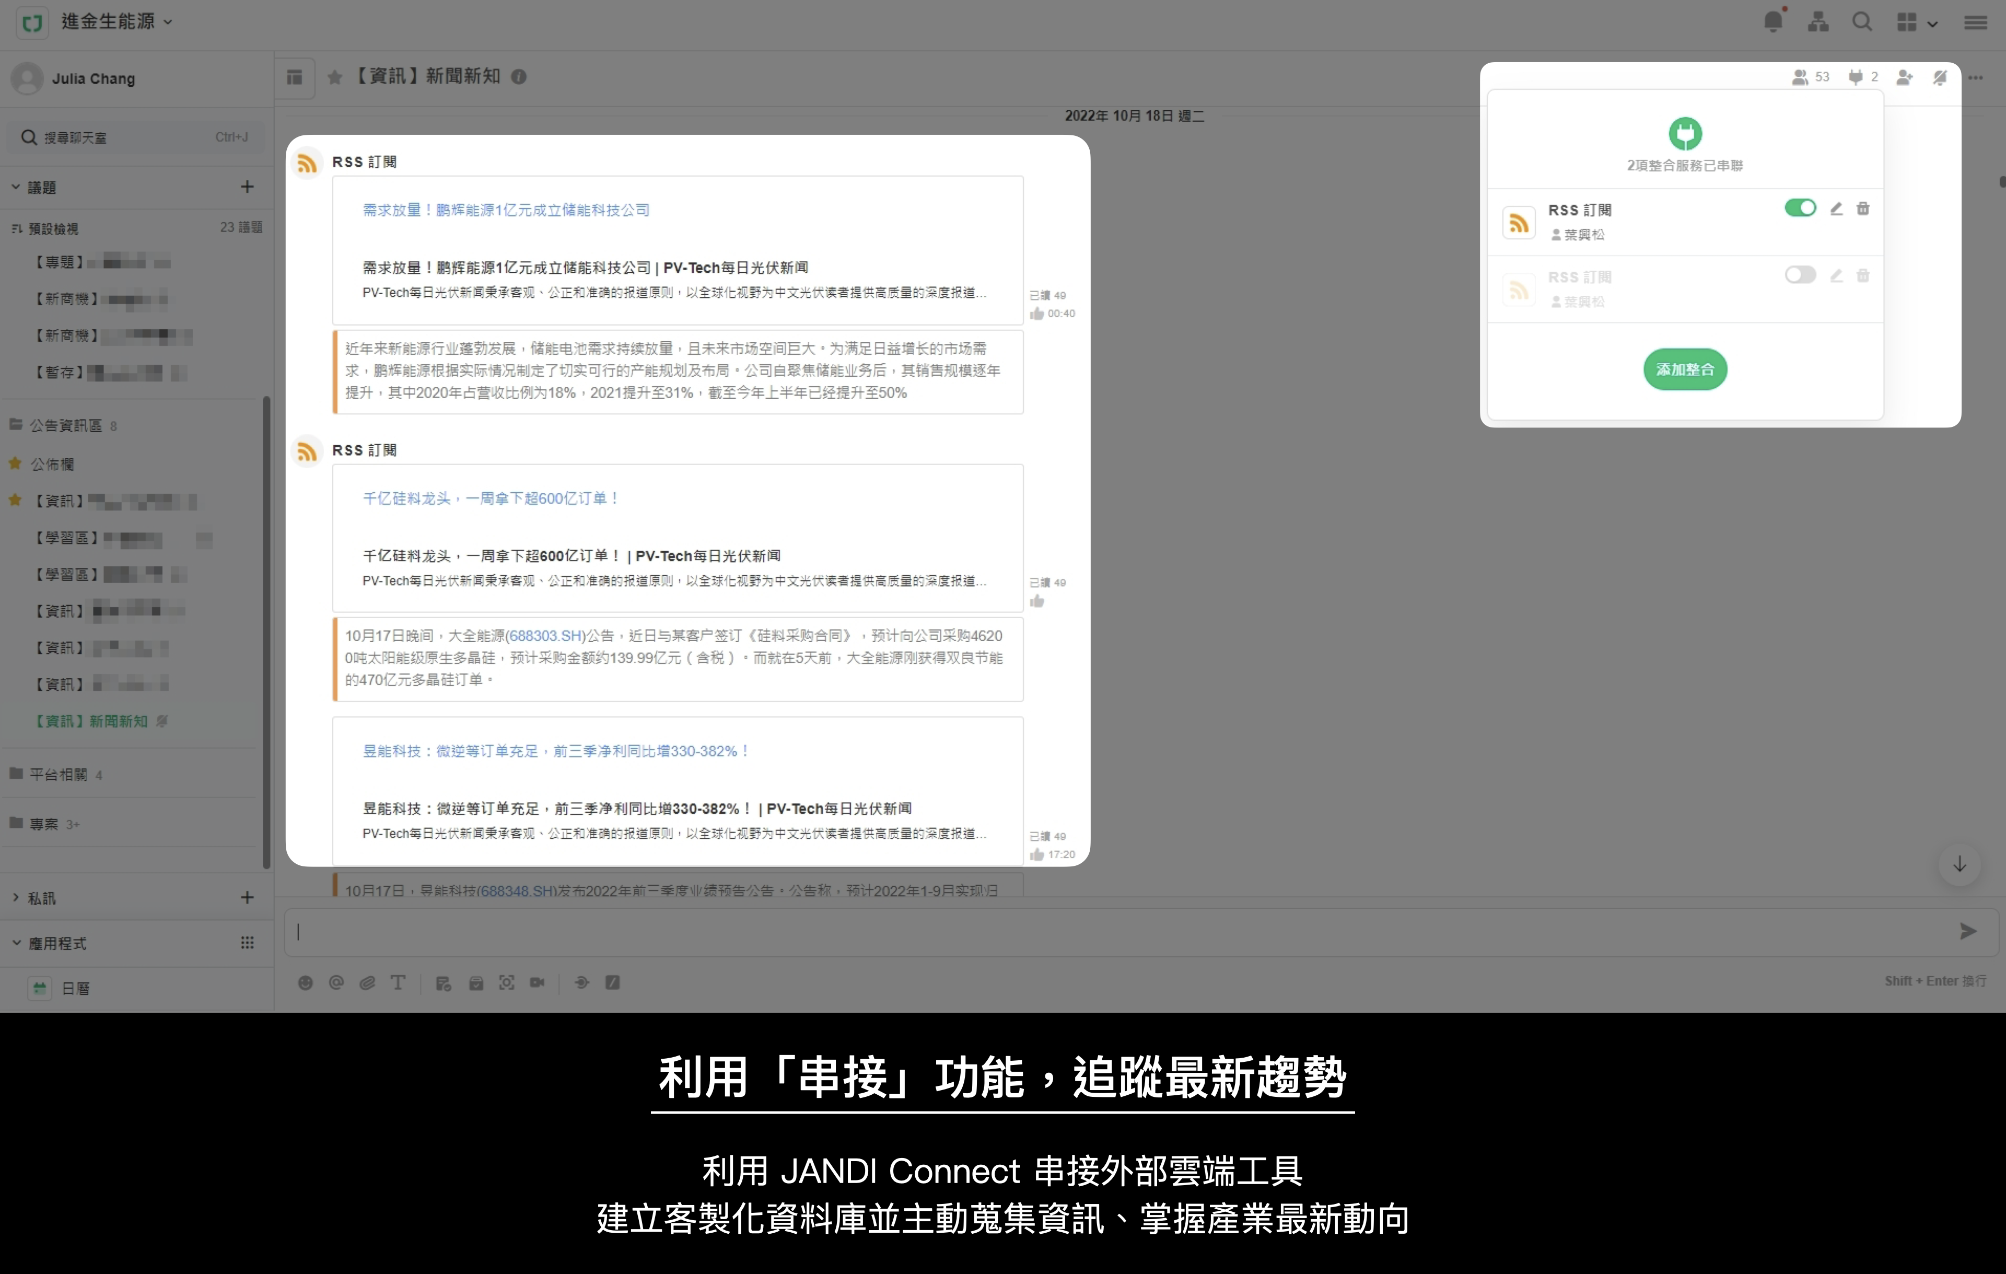
Task: Open the 公告資訊區 folder
Action: pos(66,426)
